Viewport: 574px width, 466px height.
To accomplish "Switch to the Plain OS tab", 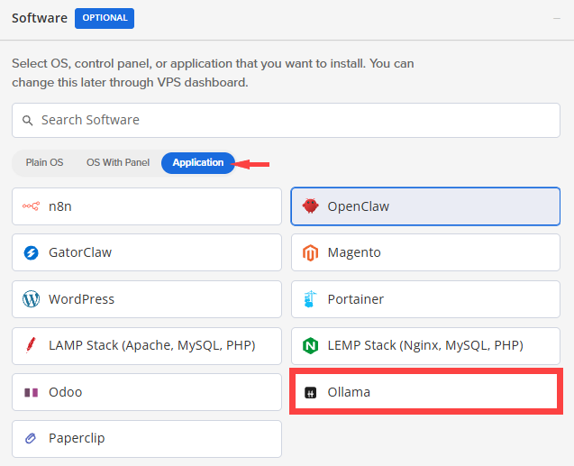I will tap(44, 163).
